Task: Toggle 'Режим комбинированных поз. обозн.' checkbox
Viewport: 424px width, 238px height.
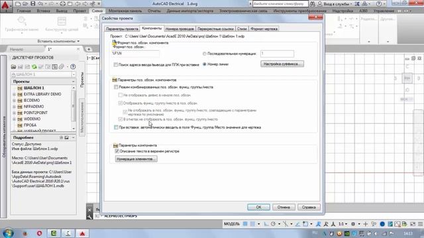Action: [x=116, y=87]
